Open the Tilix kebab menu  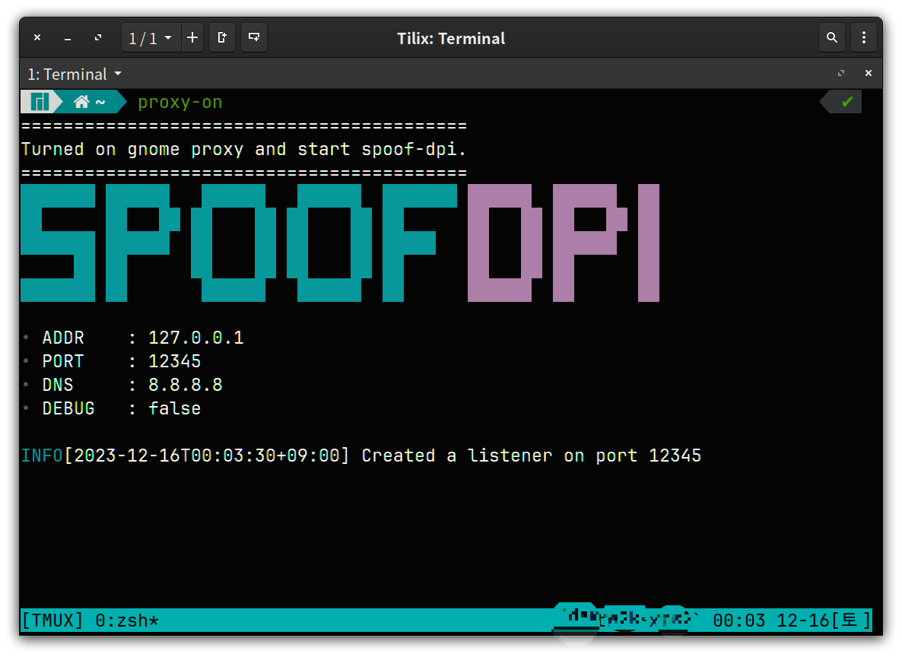[x=863, y=37]
